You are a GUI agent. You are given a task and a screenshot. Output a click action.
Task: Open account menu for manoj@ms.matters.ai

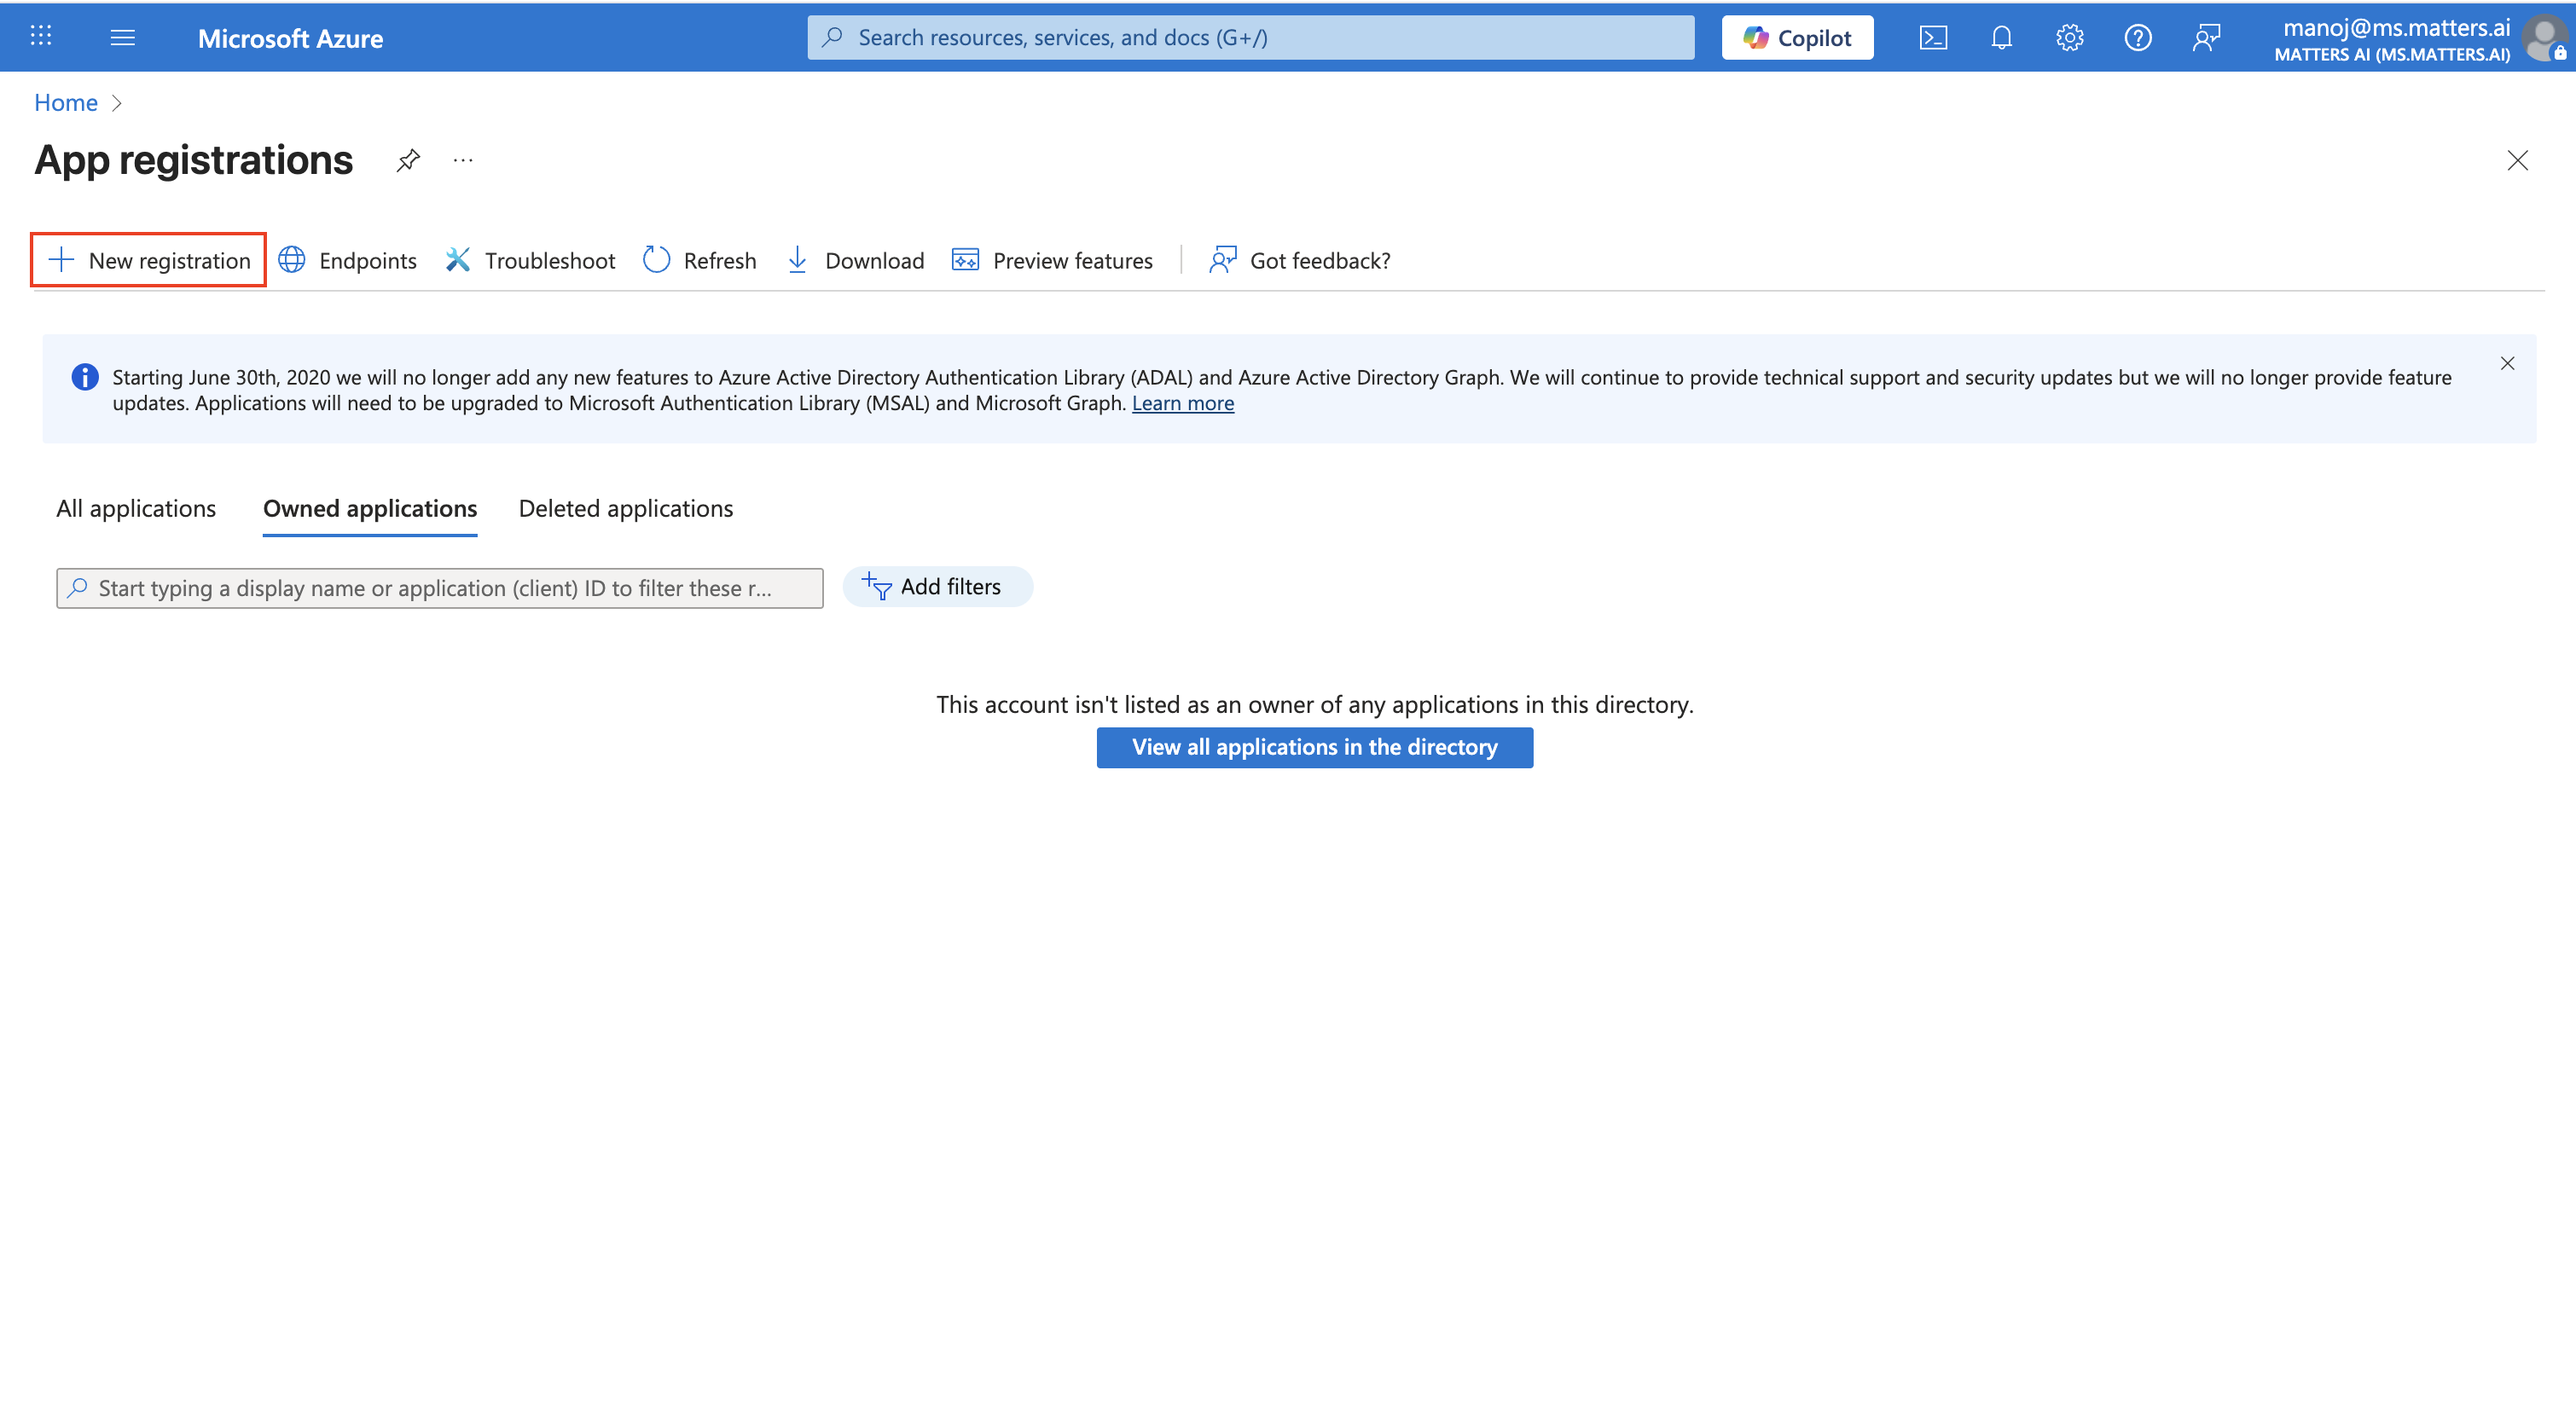tap(2396, 28)
